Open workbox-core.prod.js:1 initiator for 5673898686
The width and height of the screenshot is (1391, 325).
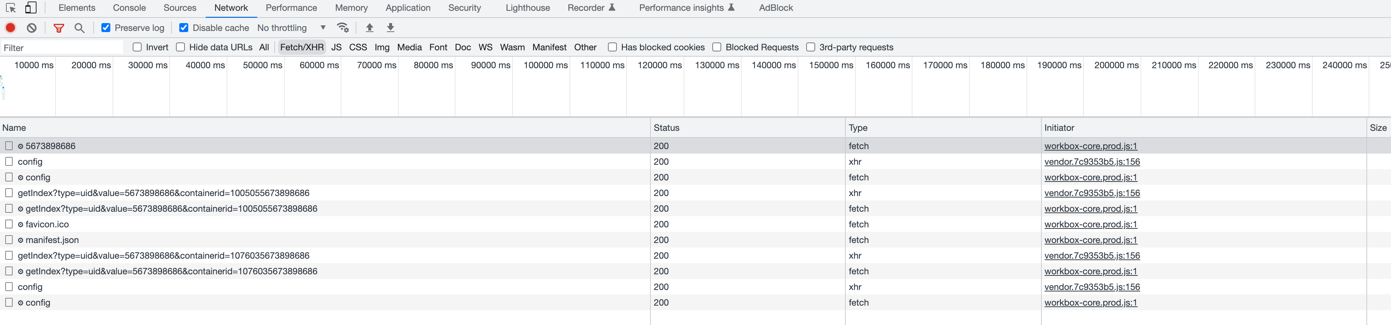coord(1091,146)
